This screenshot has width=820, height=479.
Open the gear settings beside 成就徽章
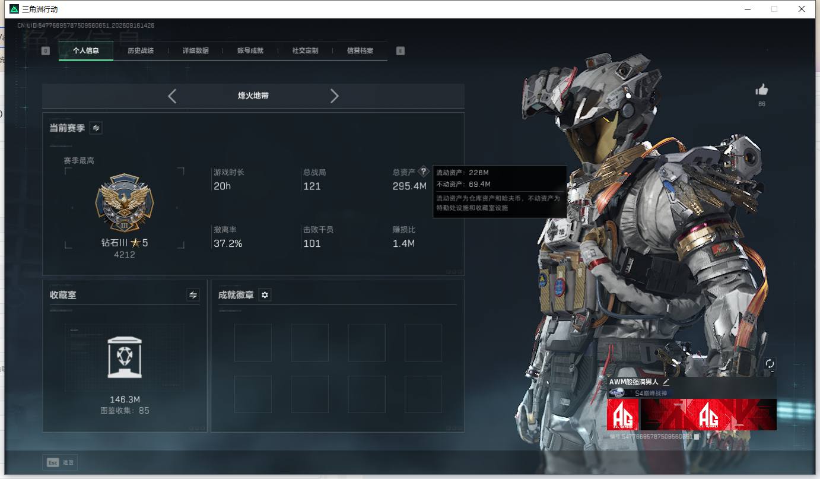point(265,295)
